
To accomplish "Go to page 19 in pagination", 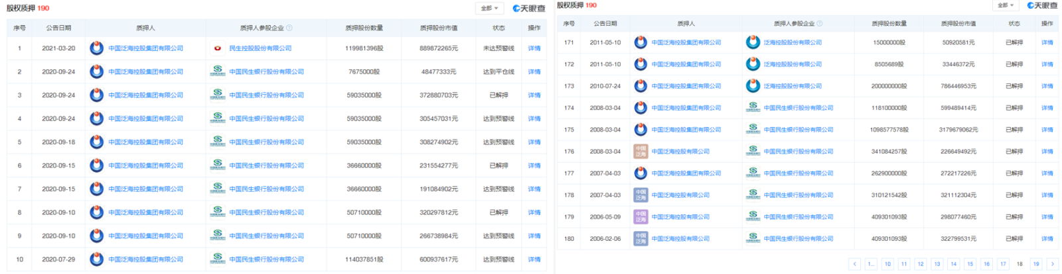I will tap(1036, 264).
